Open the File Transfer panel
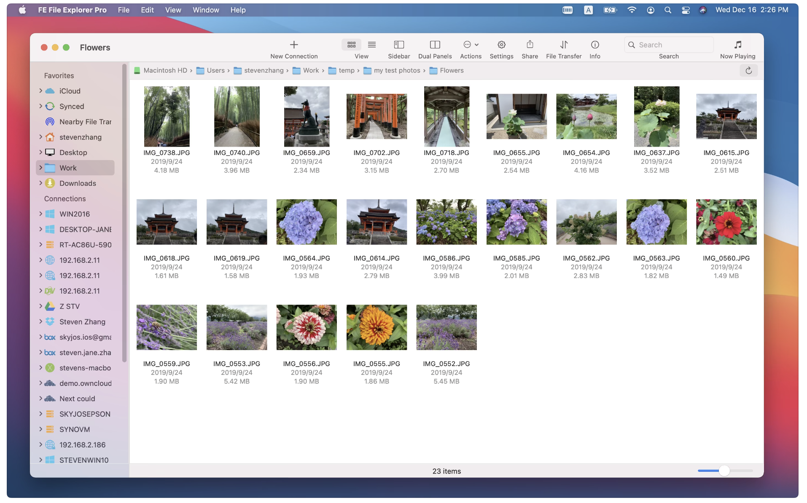Image resolution: width=807 pixels, height=503 pixels. point(563,45)
